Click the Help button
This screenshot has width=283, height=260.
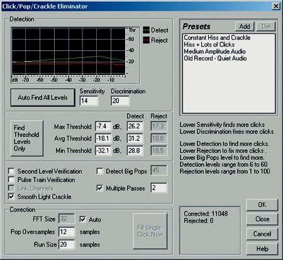(262, 249)
